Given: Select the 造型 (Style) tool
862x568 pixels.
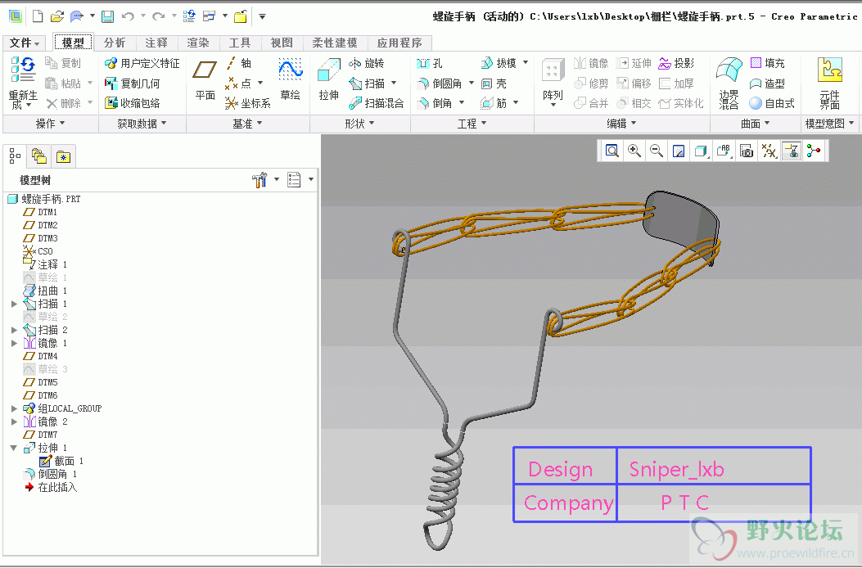Looking at the screenshot, I should [x=767, y=83].
